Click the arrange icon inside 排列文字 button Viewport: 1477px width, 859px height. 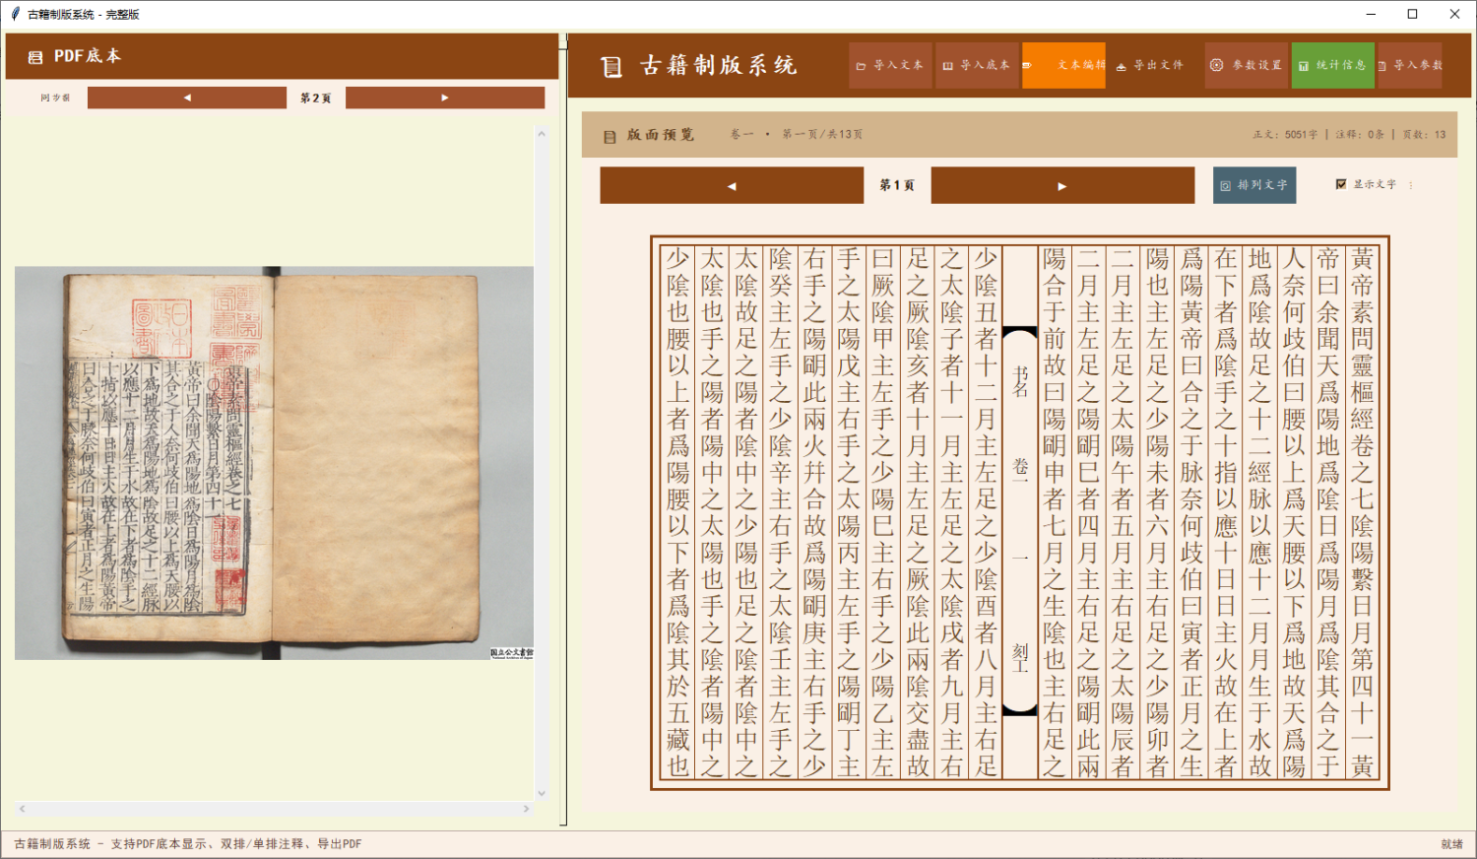tap(1228, 184)
